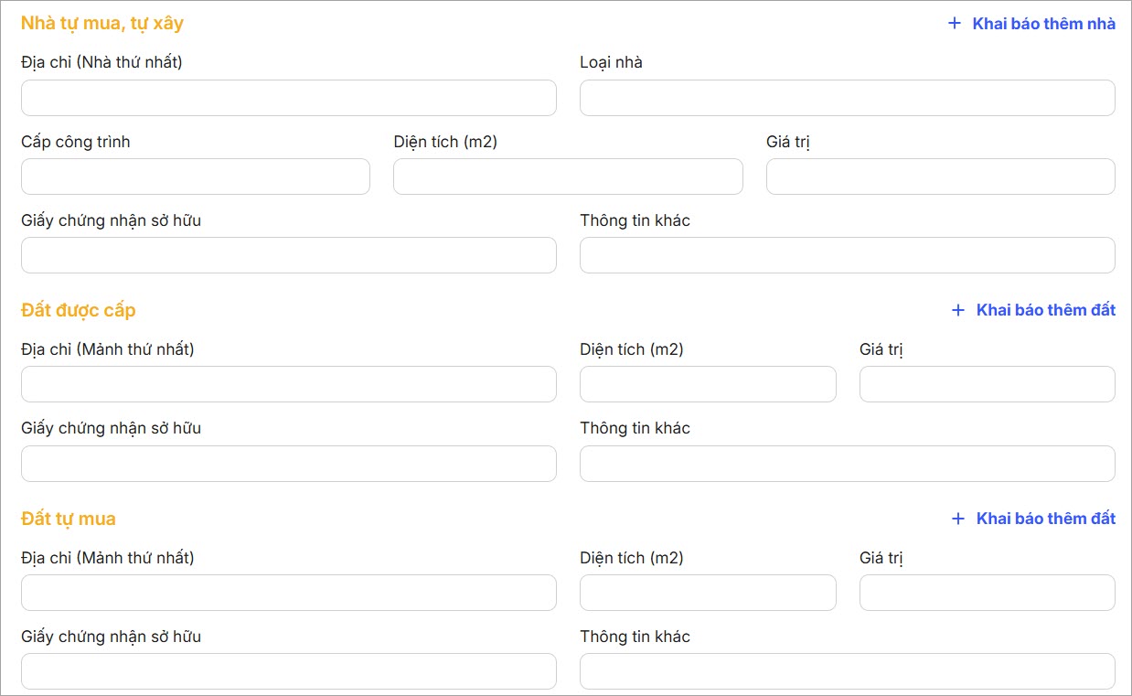1132x696 pixels.
Task: Click the house Giấy chứng nhận sở hữu field
Action: pos(288,255)
